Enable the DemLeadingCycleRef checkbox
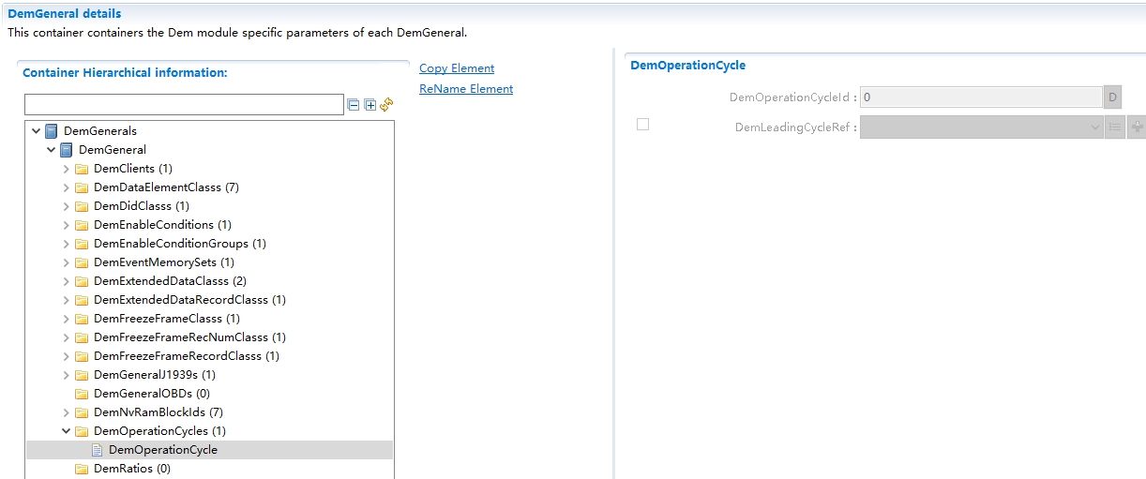 (642, 125)
